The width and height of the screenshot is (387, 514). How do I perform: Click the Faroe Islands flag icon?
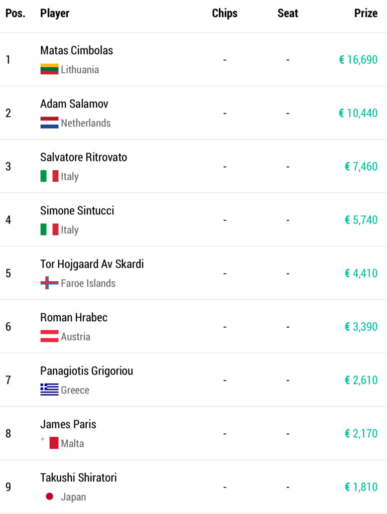tap(49, 283)
